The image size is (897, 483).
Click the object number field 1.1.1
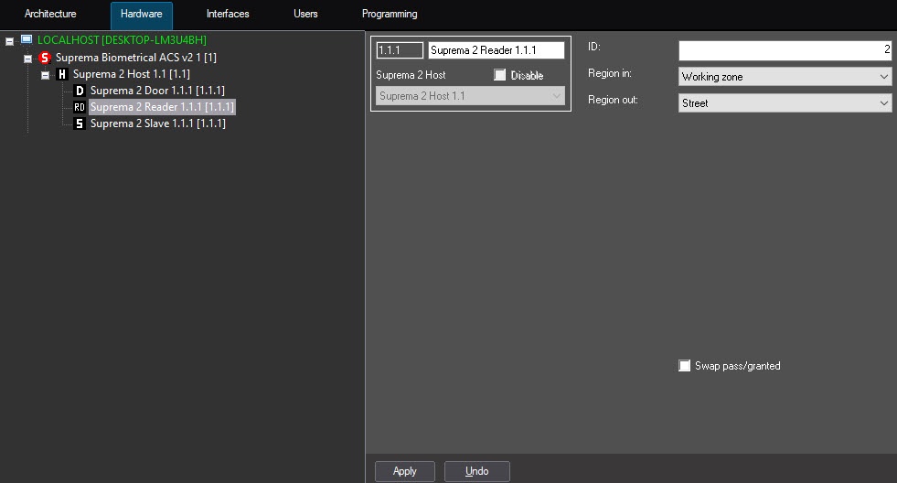click(400, 50)
